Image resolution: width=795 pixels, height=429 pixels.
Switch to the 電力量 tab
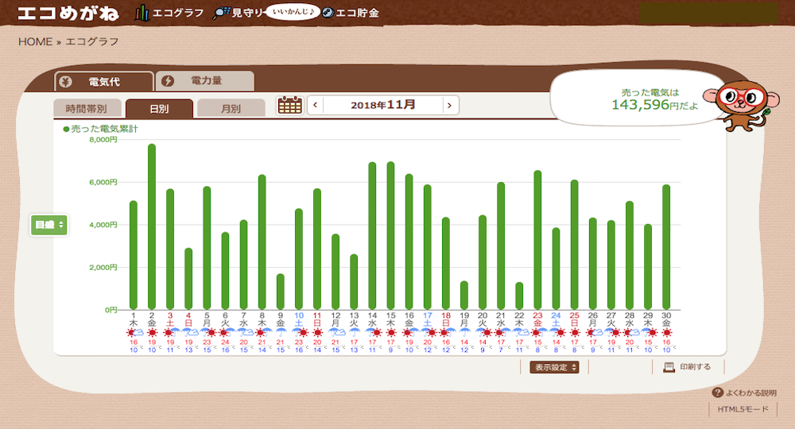click(205, 81)
